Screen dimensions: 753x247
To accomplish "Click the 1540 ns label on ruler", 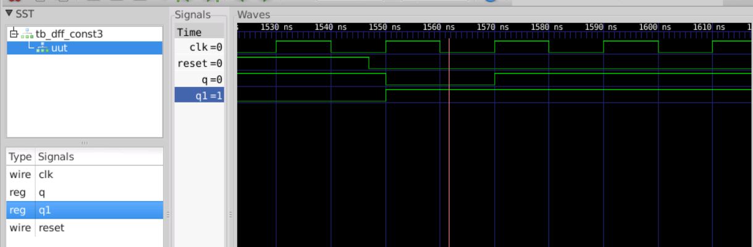I will (331, 27).
